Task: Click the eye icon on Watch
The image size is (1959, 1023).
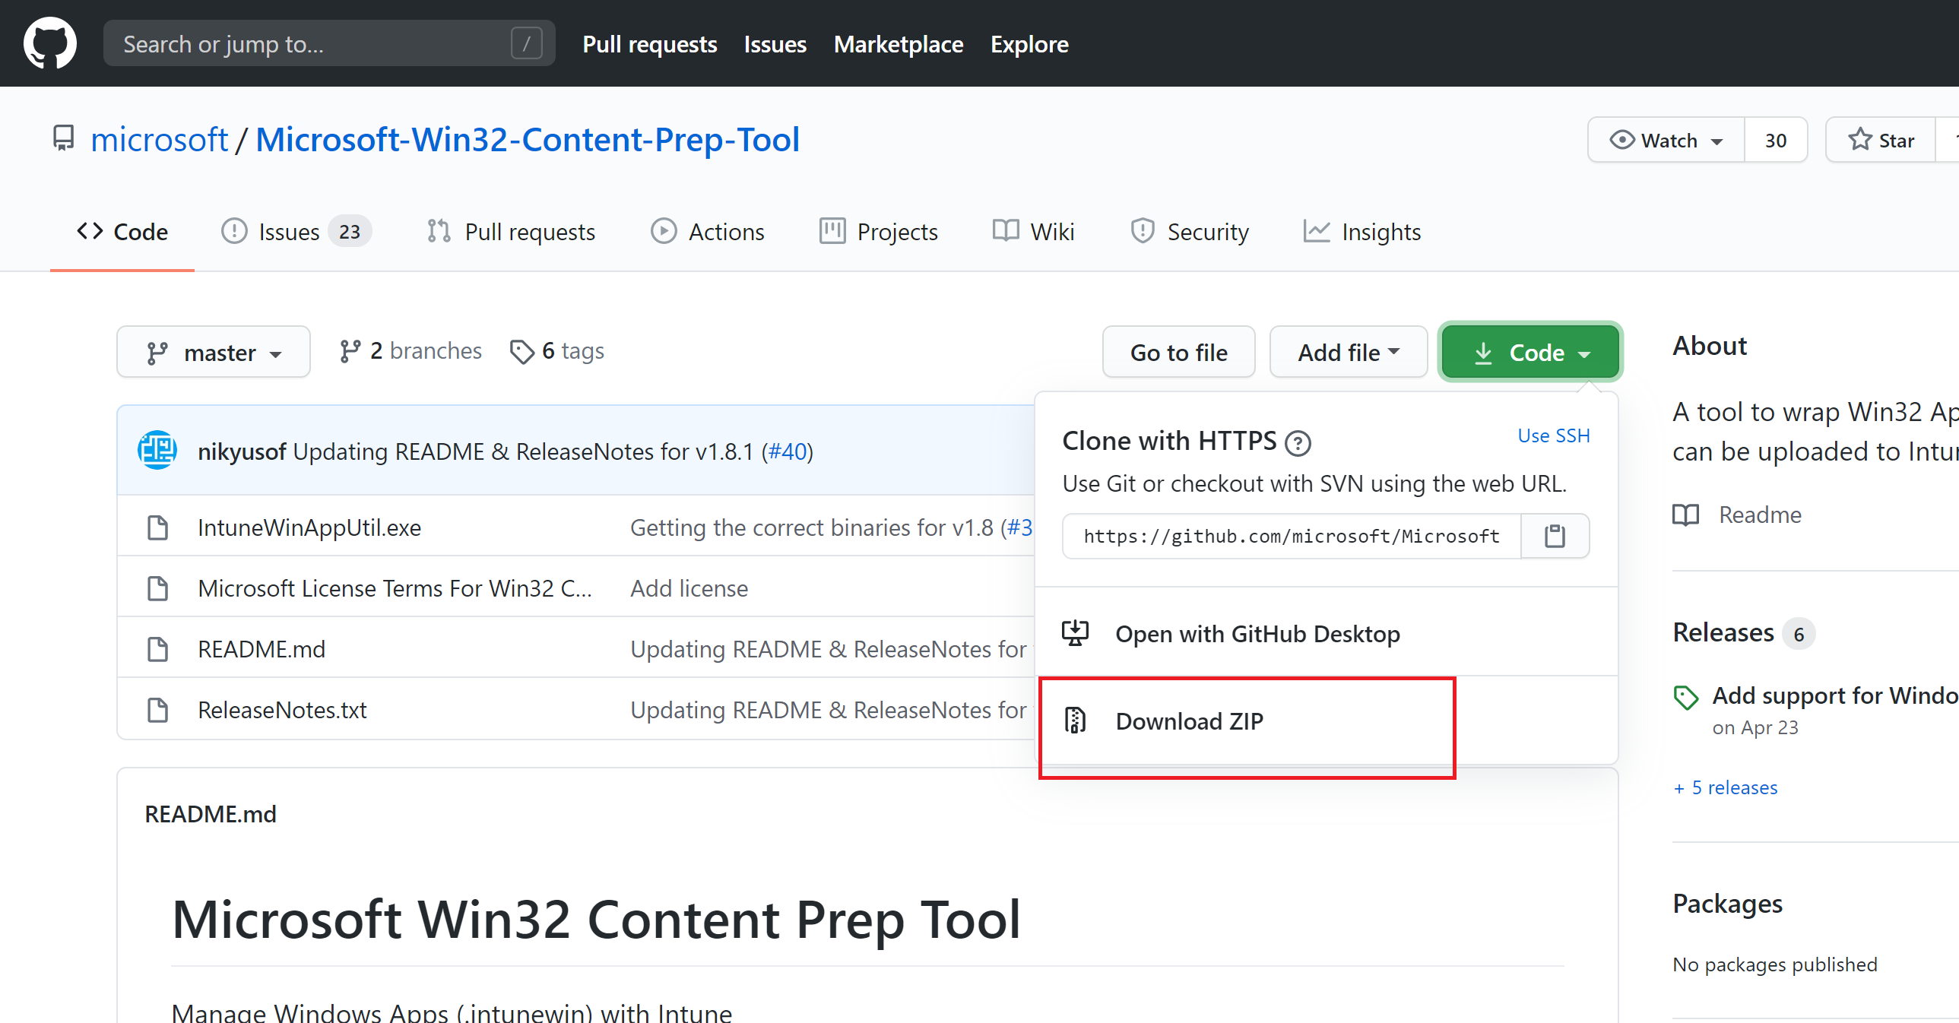Action: [x=1621, y=140]
